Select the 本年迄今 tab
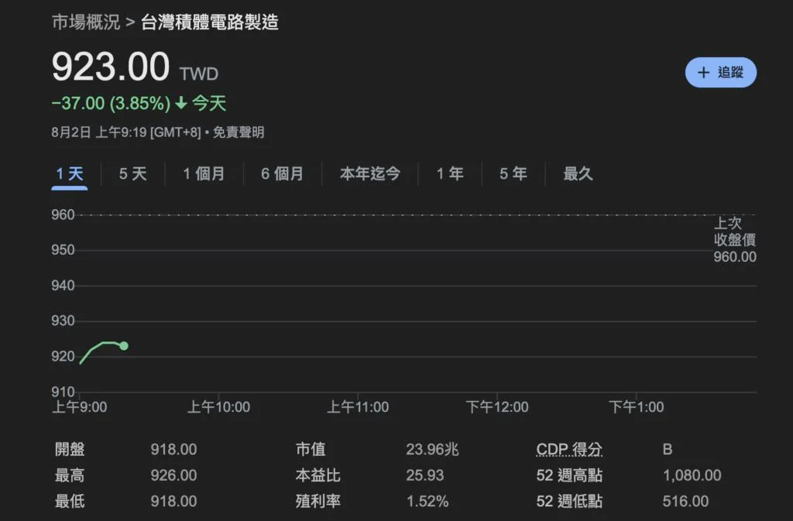This screenshot has height=521, width=793. click(370, 174)
